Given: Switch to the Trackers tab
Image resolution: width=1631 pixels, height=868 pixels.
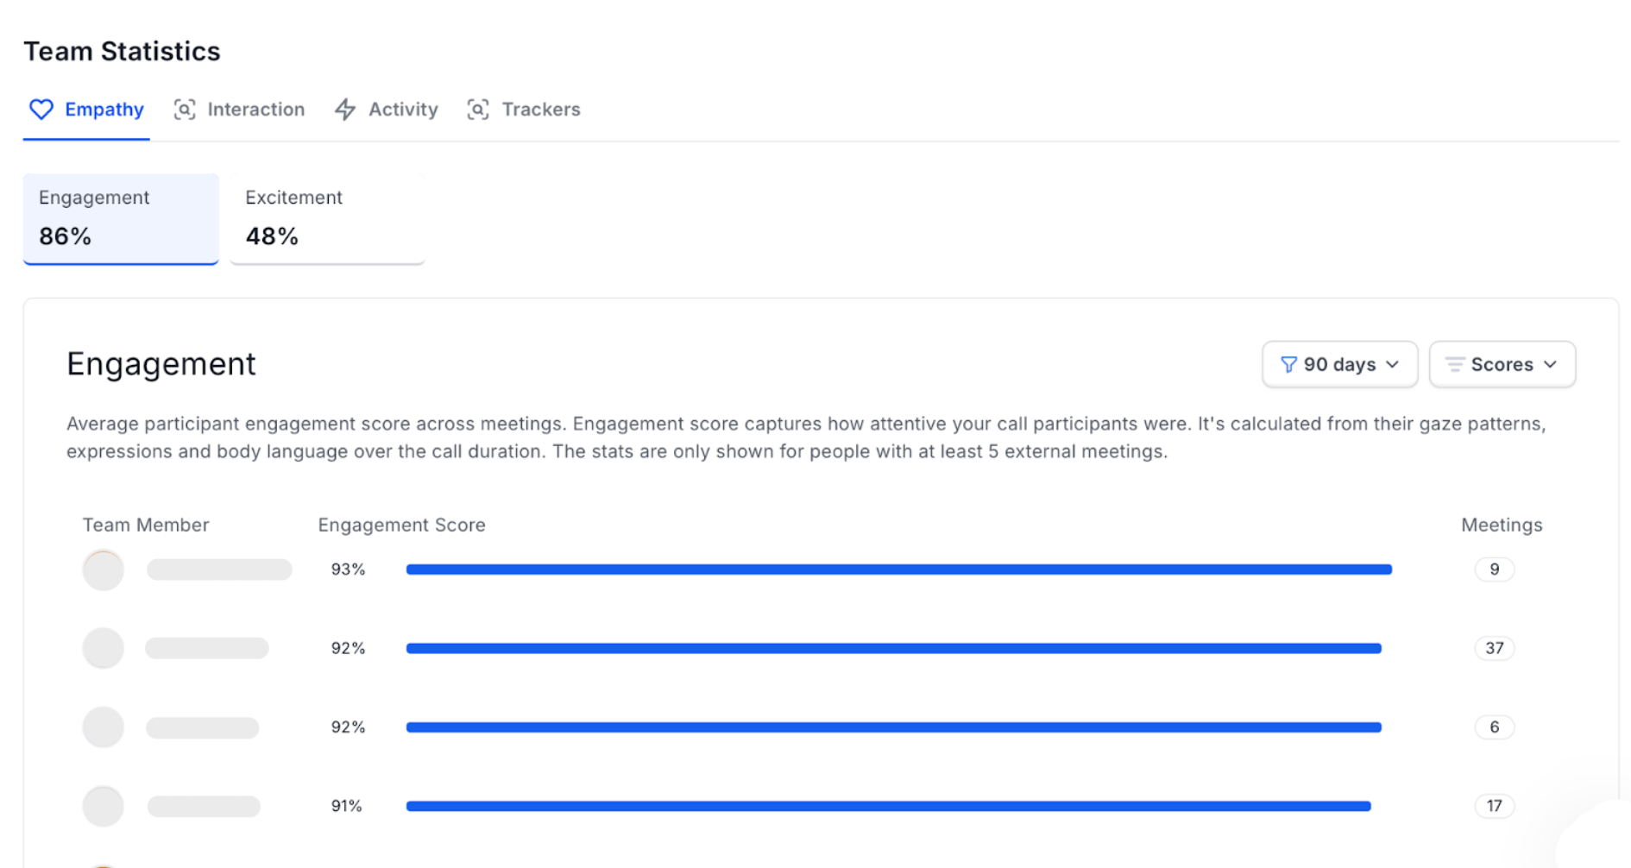Looking at the screenshot, I should coord(523,110).
